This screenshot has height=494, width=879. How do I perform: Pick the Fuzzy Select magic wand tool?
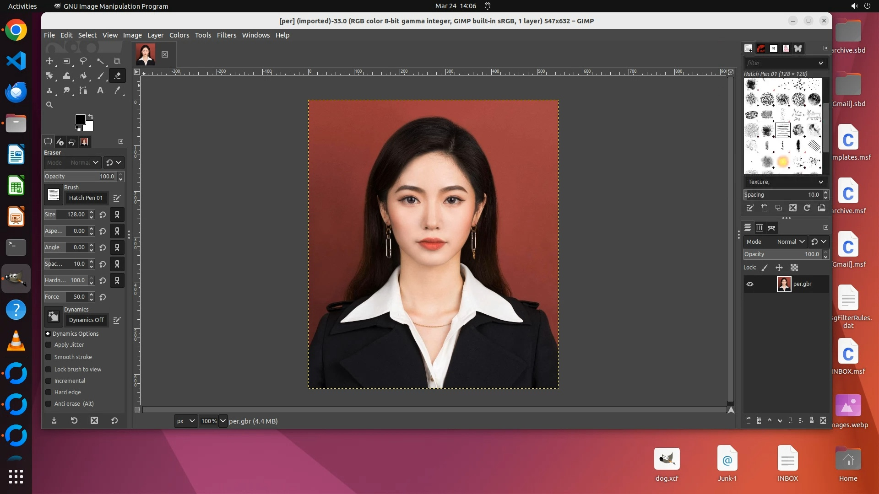(100, 61)
